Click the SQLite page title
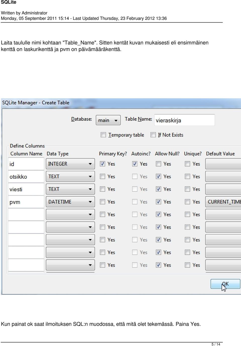241x346 pixels. (x=9, y=2)
